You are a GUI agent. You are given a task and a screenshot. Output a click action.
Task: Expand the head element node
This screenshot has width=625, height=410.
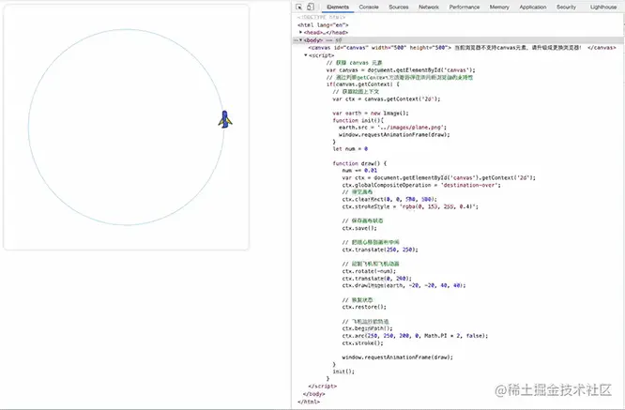coord(300,32)
